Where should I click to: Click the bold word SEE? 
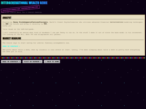point(7,24)
